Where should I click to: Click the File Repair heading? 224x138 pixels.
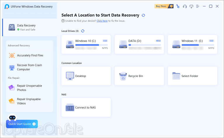(14, 78)
